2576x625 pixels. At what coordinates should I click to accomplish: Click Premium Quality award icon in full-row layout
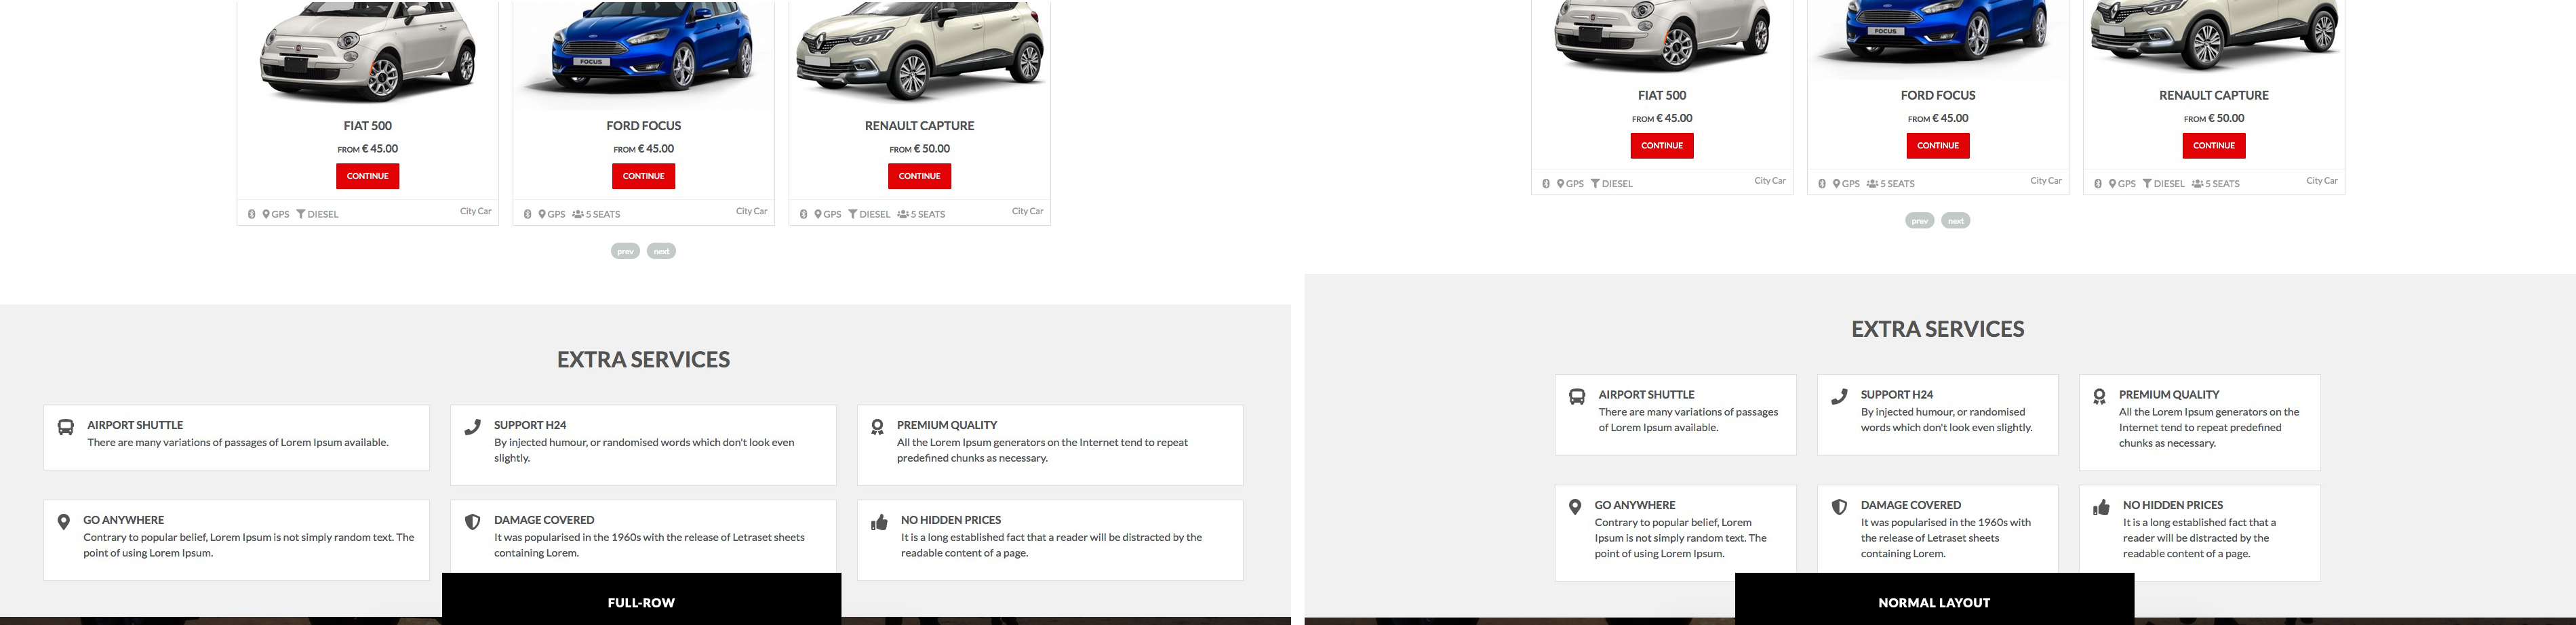pyautogui.click(x=877, y=428)
